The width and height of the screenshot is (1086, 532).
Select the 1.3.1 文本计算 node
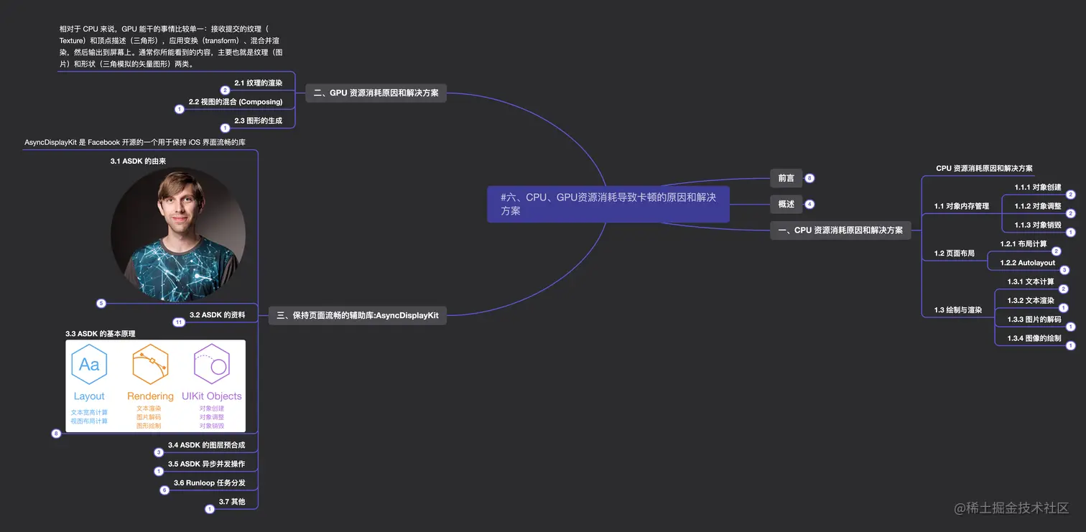1031,282
